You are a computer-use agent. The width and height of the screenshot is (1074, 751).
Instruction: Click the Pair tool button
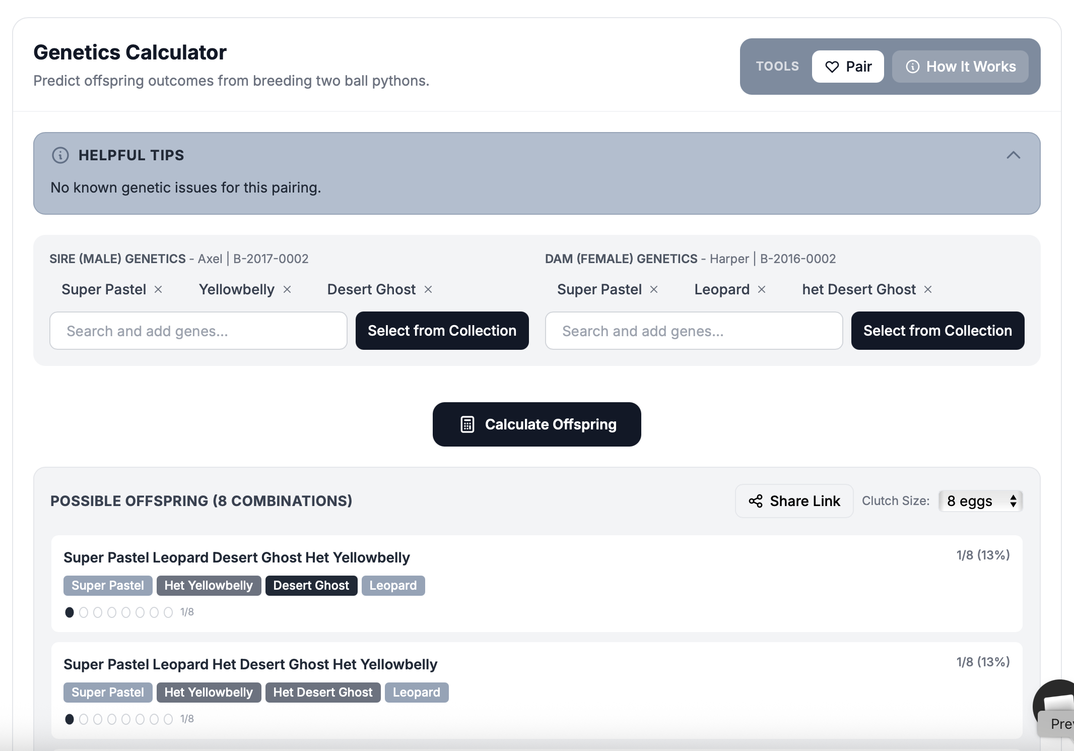(x=848, y=67)
